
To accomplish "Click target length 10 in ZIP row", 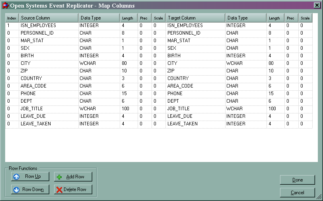I will point(276,71).
